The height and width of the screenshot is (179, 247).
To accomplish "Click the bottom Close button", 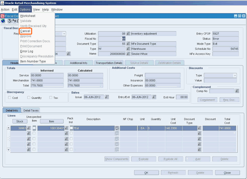I will [227, 172].
